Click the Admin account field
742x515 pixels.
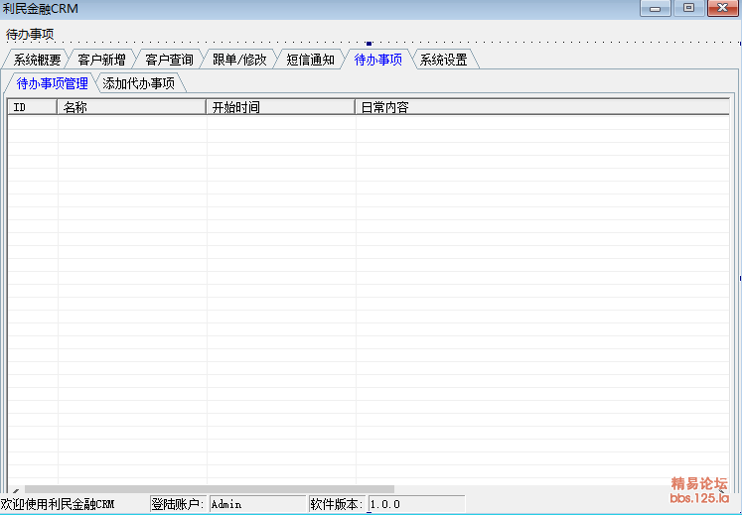pyautogui.click(x=258, y=504)
